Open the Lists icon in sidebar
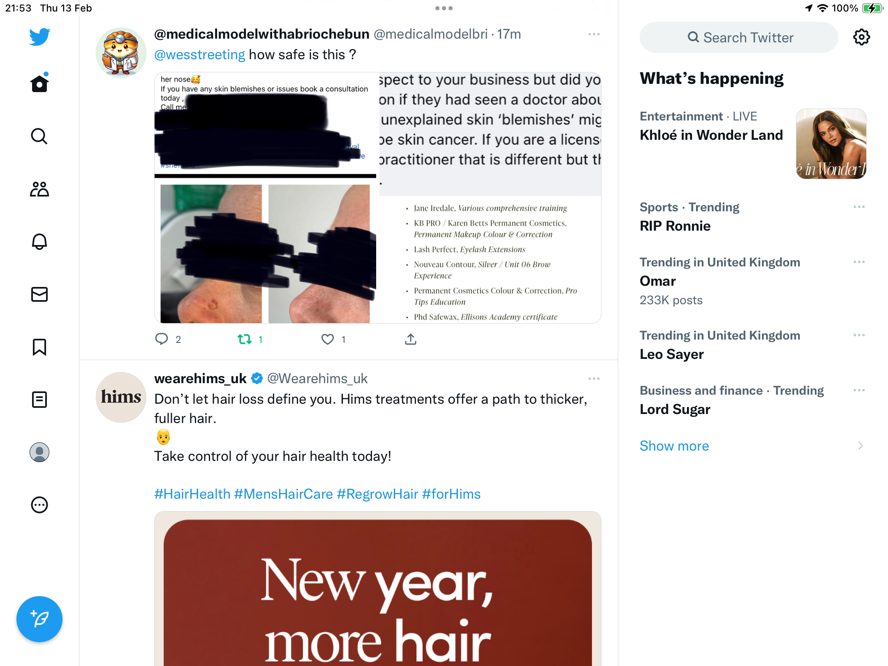 click(x=39, y=400)
